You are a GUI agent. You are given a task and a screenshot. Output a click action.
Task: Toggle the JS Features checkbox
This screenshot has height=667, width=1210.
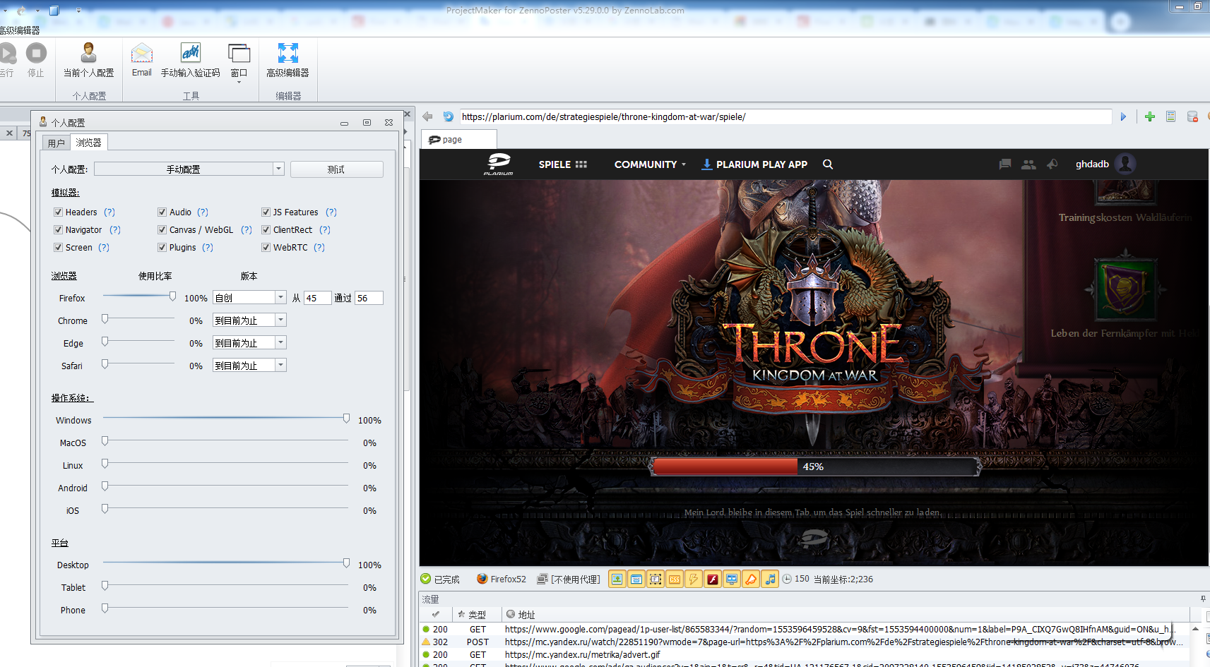(x=266, y=212)
